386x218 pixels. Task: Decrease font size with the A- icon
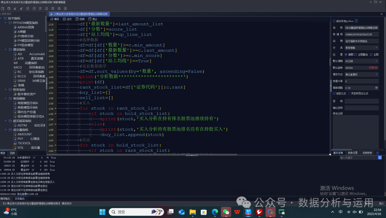click(x=15, y=9)
